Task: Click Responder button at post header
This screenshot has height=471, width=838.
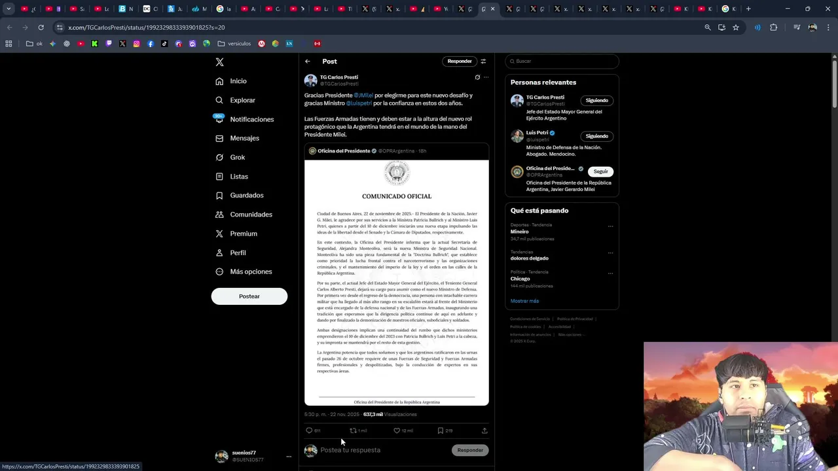Action: point(460,61)
